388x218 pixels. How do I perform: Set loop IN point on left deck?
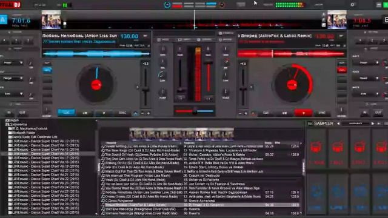tap(9, 113)
